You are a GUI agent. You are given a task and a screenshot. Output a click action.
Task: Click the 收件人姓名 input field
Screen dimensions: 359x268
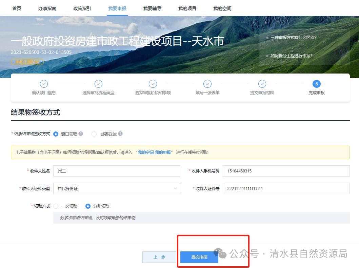click(x=117, y=171)
